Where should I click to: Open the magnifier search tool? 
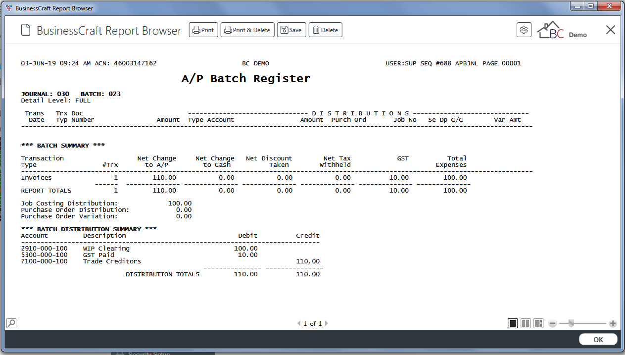tap(11, 323)
